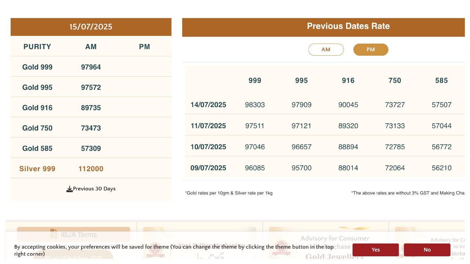Click the IBJA Terms document icon
This screenshot has width=470, height=264.
point(54,234)
